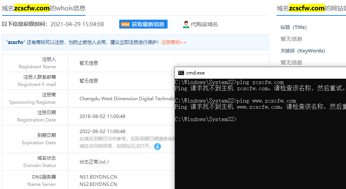Screen dimensions: 346x189
Task: Click the cmd.exe title bar text
Action: (195, 73)
